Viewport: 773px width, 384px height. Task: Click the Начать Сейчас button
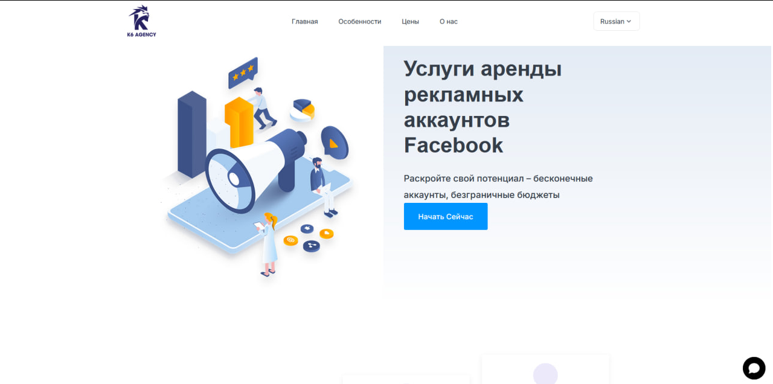[x=446, y=216]
